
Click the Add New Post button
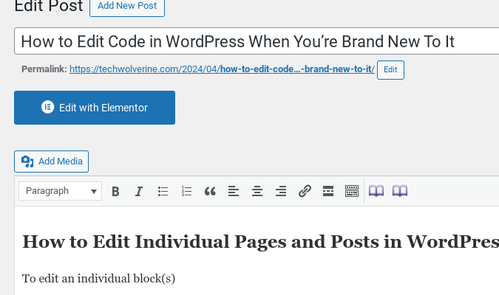[127, 6]
